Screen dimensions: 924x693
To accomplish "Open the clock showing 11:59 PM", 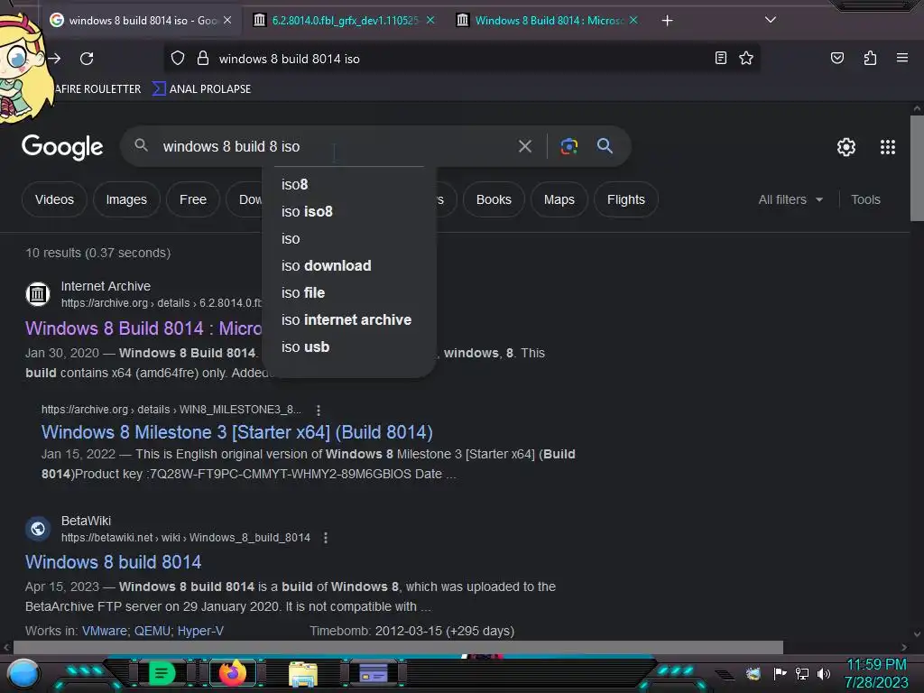I will [x=876, y=665].
